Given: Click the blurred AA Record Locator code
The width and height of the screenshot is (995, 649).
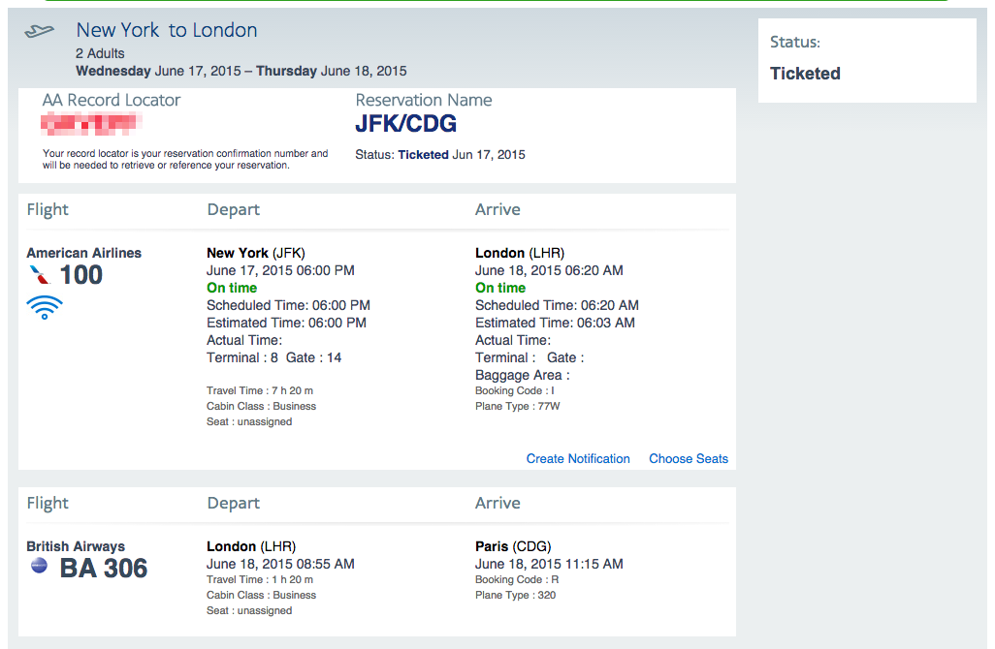Looking at the screenshot, I should coord(92,123).
